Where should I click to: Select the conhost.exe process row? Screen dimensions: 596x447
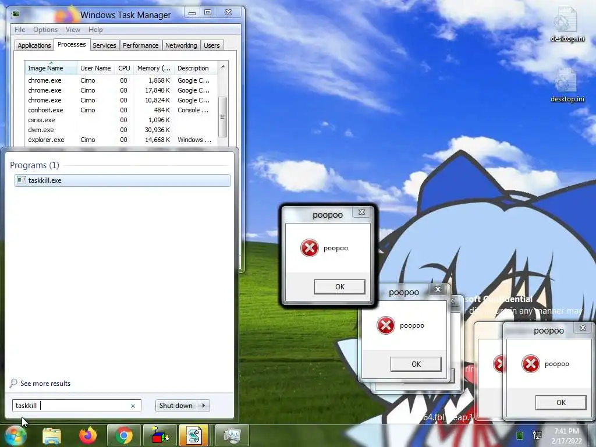pos(121,110)
